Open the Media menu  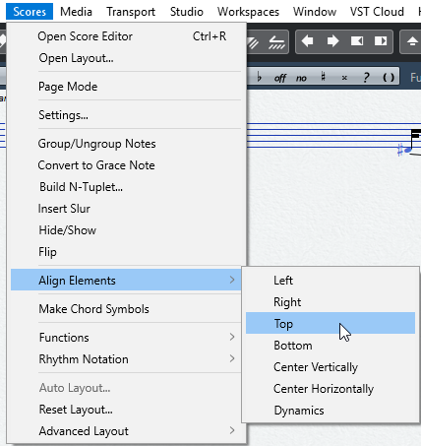[76, 12]
